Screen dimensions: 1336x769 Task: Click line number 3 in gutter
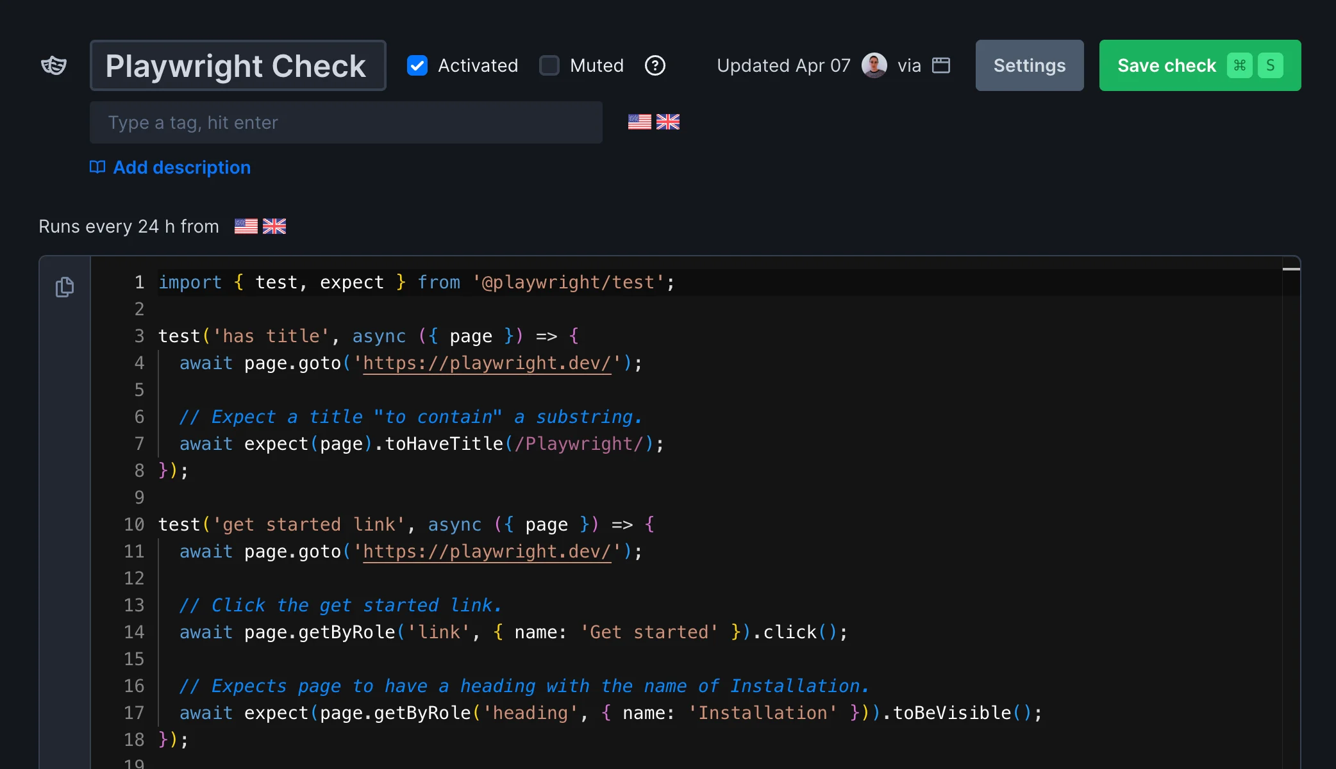click(139, 336)
